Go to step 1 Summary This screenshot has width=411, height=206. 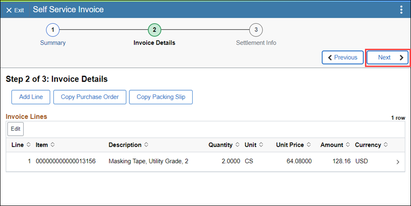pyautogui.click(x=53, y=30)
